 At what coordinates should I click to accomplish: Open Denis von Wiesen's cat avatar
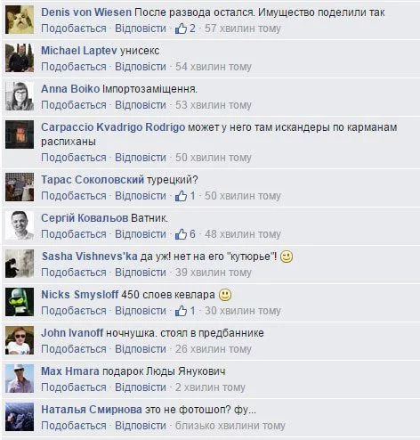(20, 20)
